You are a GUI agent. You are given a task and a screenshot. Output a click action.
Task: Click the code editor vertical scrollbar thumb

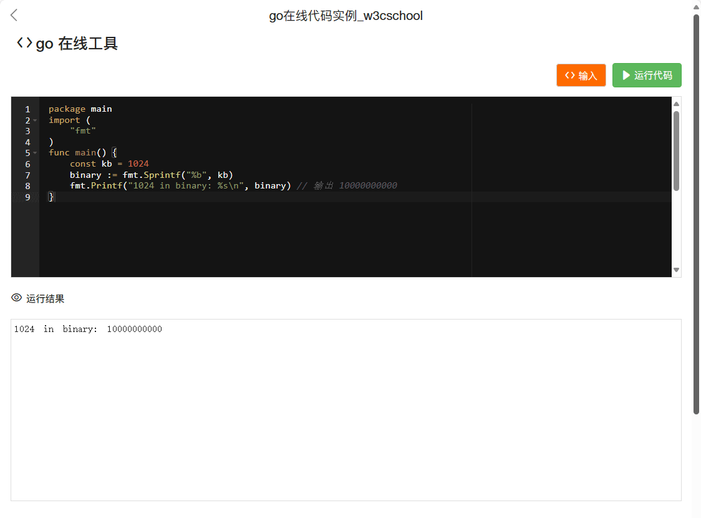676,150
